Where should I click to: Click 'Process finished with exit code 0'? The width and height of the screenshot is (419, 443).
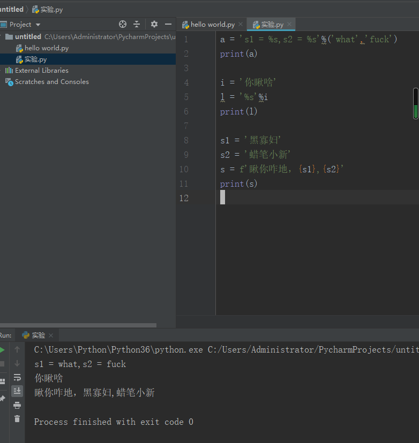coord(114,422)
